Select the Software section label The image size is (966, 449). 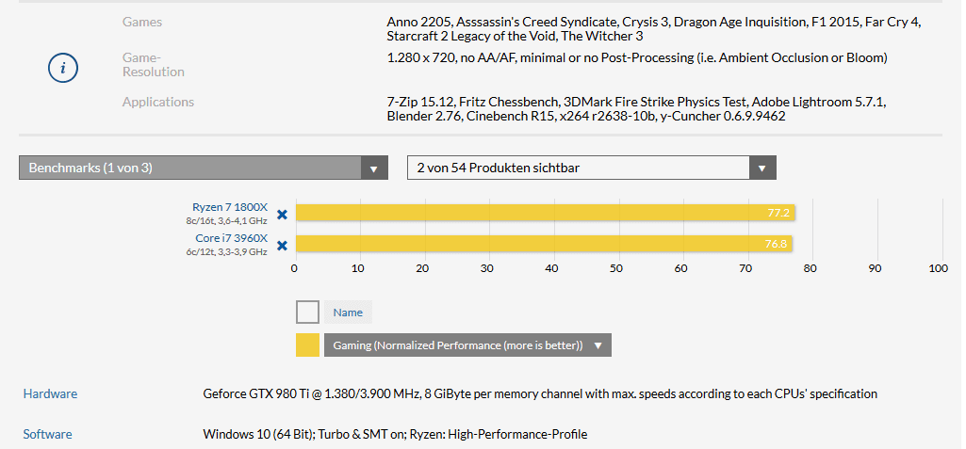47,434
